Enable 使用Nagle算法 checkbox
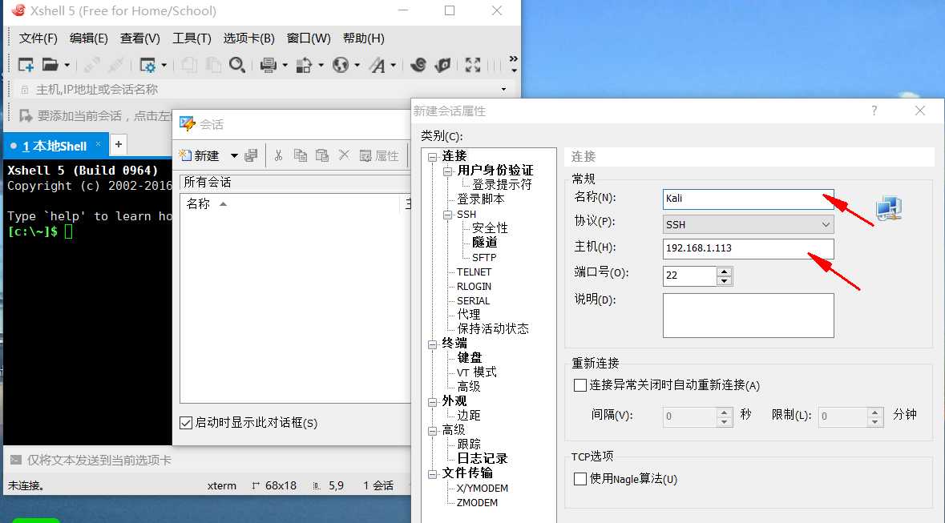This screenshot has width=945, height=523. [580, 479]
